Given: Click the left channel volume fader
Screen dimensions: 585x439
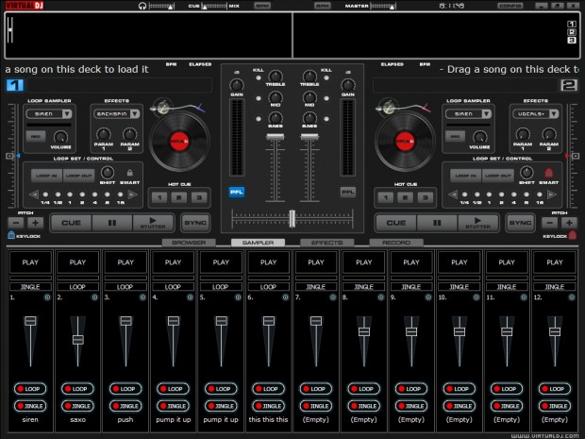Looking at the screenshot, I should (x=276, y=137).
